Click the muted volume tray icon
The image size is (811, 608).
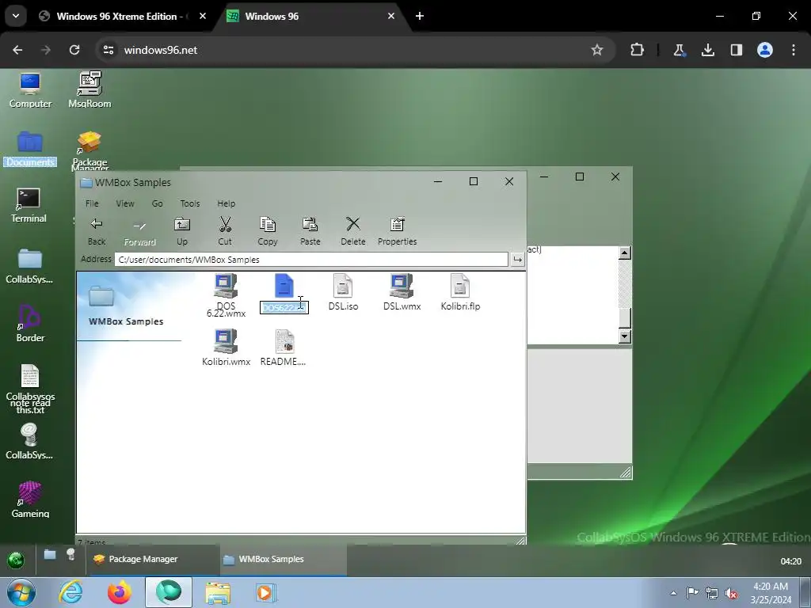coord(731,593)
